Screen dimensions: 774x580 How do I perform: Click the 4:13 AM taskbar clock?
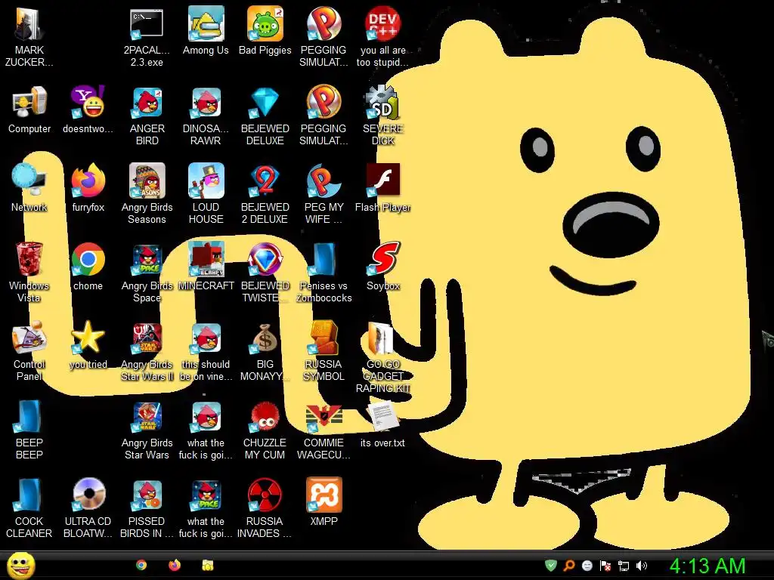pos(707,566)
